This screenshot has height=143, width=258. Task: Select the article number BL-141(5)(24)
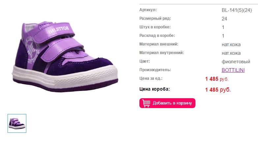point(237,10)
